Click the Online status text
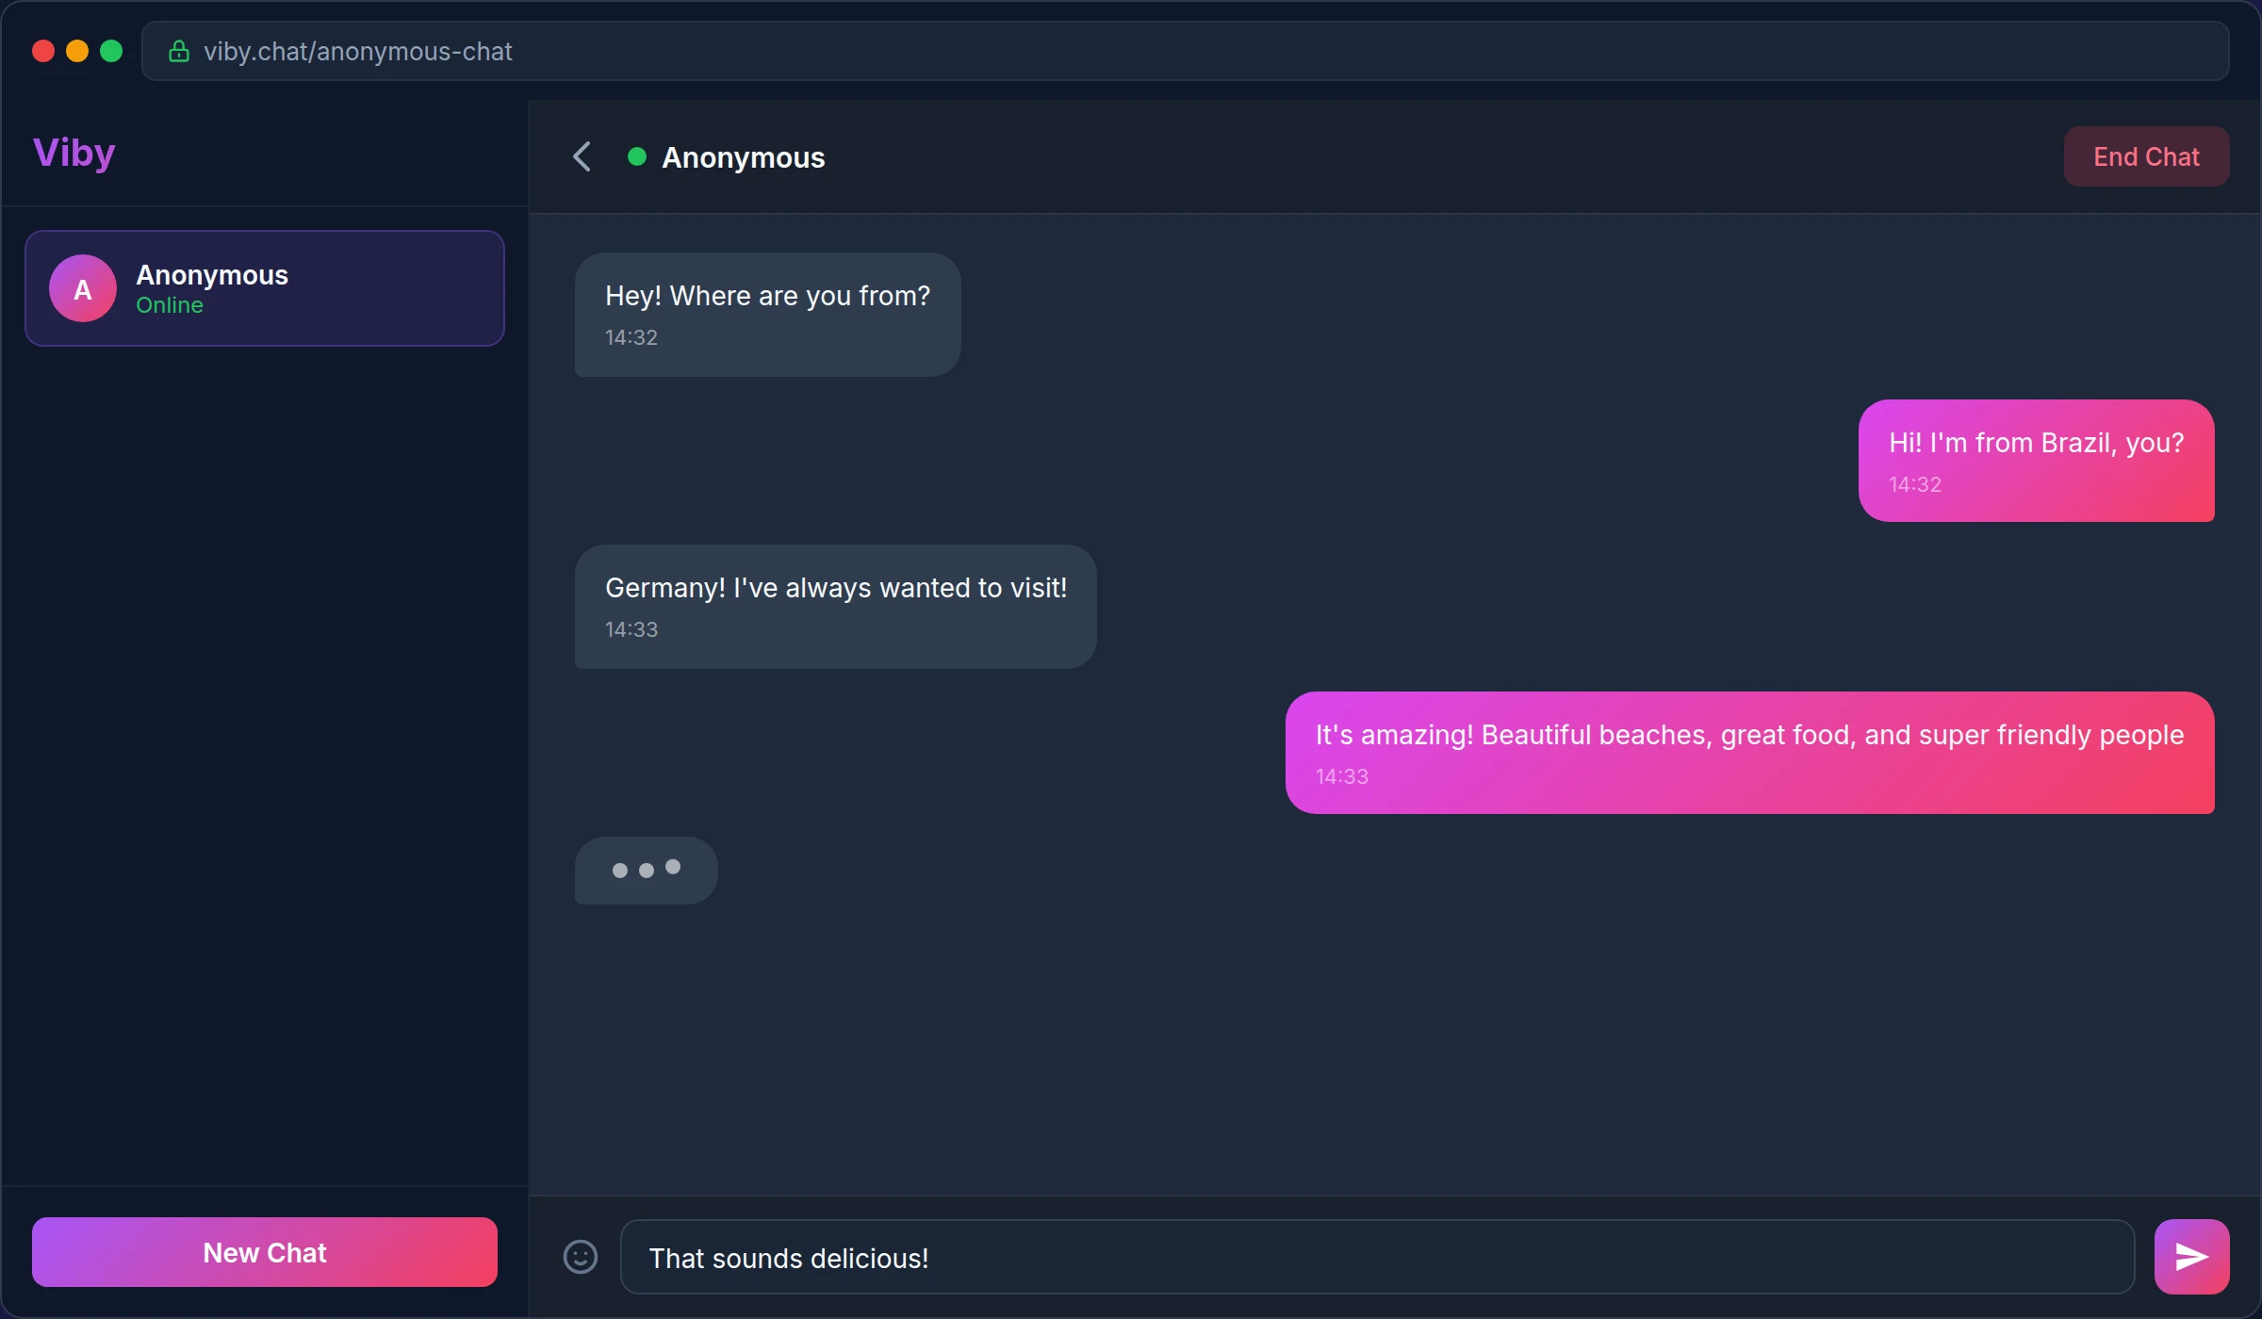This screenshot has width=2262, height=1319. [x=170, y=304]
